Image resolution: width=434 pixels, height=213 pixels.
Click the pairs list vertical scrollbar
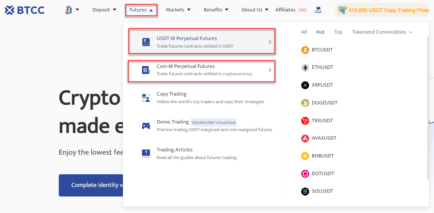pos(427,108)
